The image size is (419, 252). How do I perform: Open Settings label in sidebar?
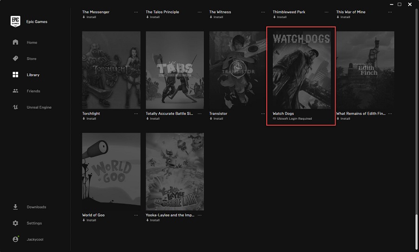[34, 223]
